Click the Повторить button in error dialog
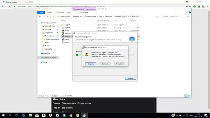 pos(105,64)
